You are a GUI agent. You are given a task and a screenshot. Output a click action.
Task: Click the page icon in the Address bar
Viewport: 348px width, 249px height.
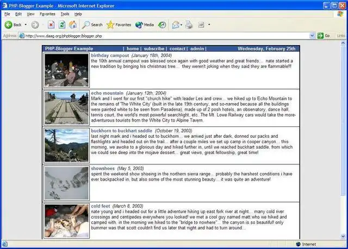pos(22,36)
